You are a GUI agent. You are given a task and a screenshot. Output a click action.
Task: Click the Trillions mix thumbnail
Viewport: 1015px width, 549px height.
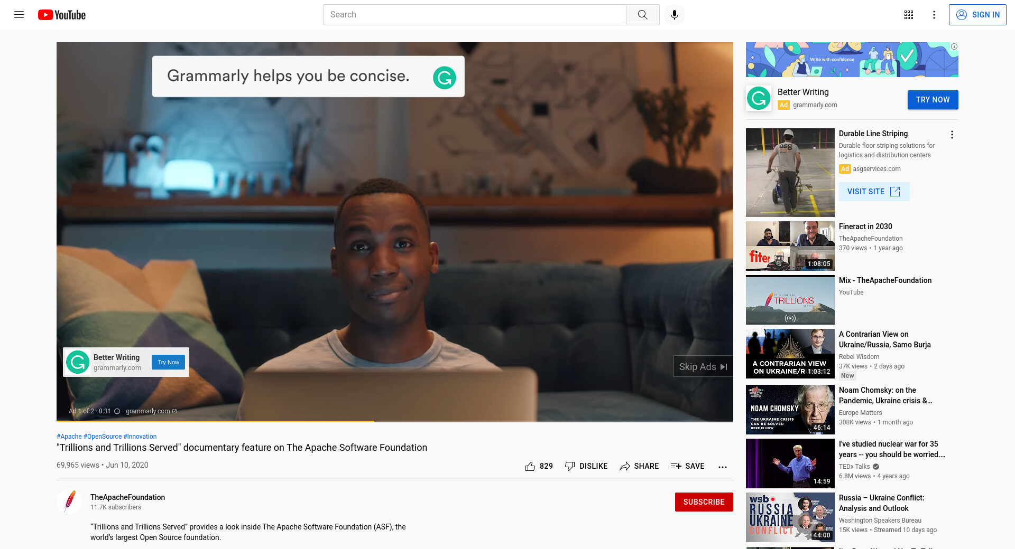(790, 300)
